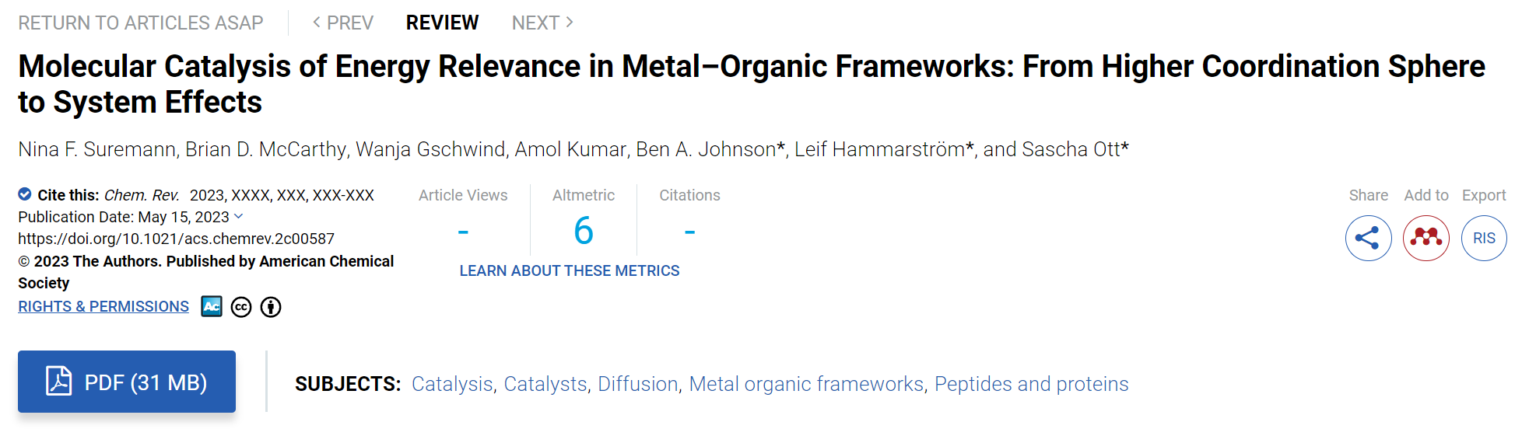1529x443 pixels.
Task: Add article to Mendeley via red icon
Action: click(x=1426, y=238)
